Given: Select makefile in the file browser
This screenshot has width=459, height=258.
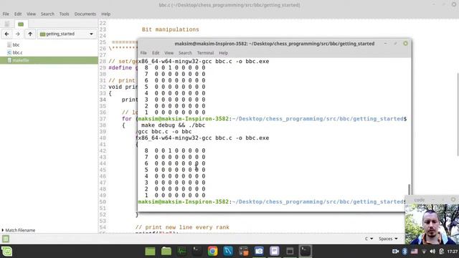Looking at the screenshot, I should [49, 60].
